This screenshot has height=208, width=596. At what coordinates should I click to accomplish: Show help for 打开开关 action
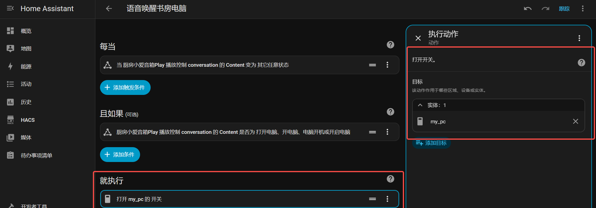pos(582,63)
